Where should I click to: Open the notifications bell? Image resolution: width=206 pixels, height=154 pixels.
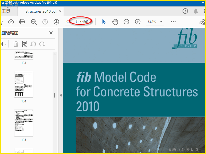pos(196,11)
